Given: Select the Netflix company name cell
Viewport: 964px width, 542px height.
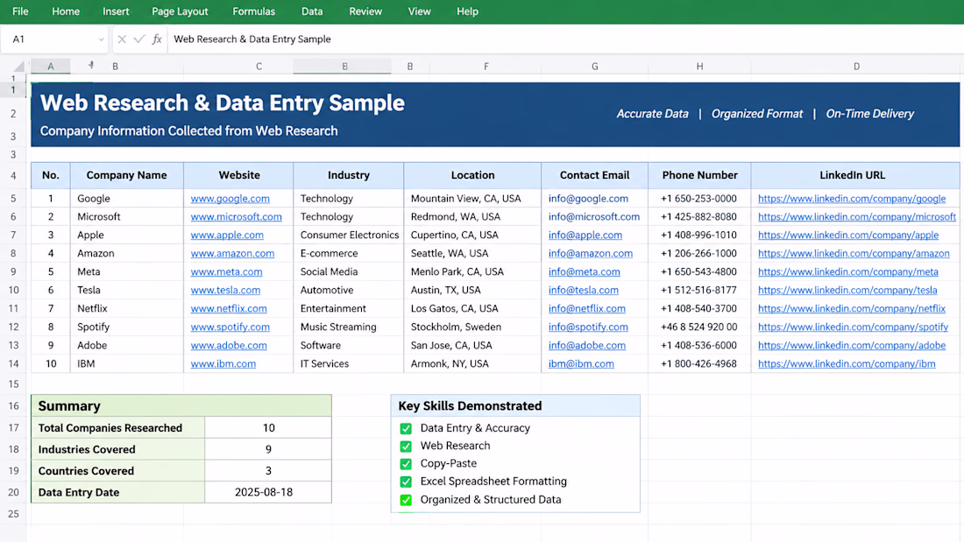Looking at the screenshot, I should coord(127,308).
